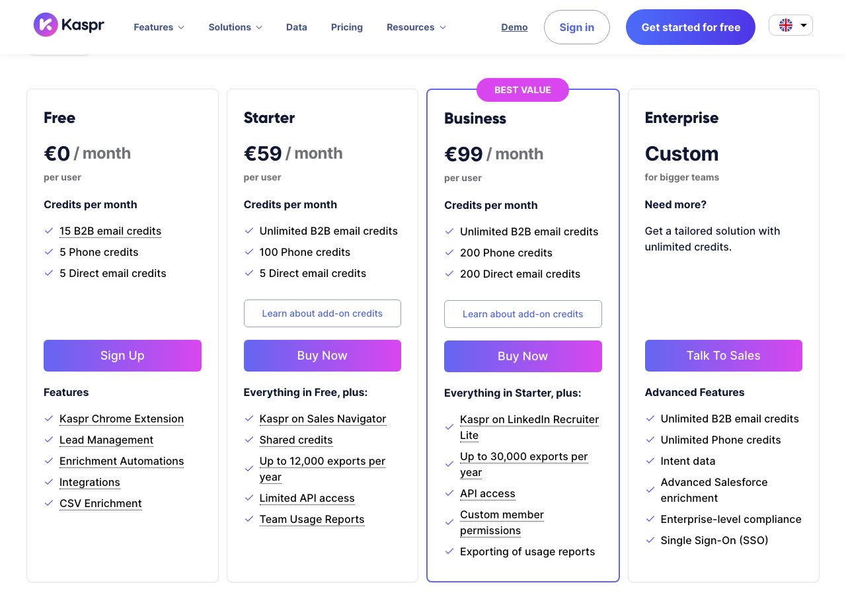Click the Demo link
This screenshot has width=846, height=595.
pyautogui.click(x=514, y=27)
